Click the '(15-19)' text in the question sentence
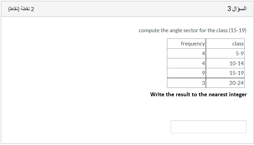Viewport: 254px width, 145px height. 237,30
